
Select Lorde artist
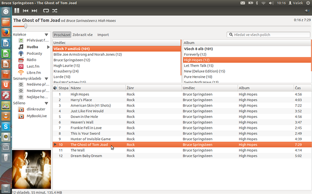[116, 77]
